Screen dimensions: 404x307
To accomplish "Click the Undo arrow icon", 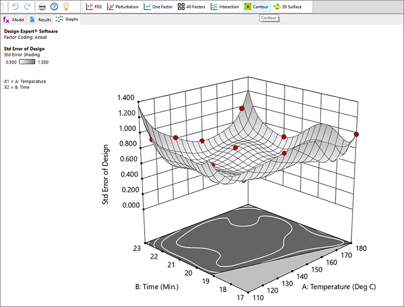I will (x=16, y=7).
